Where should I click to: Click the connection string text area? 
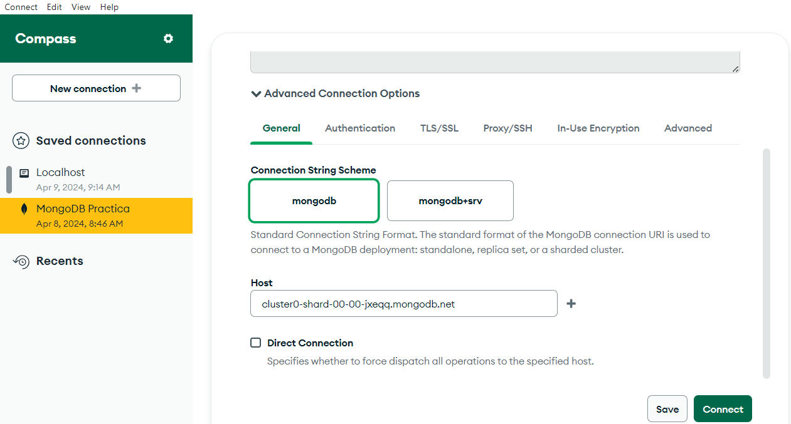(x=495, y=62)
